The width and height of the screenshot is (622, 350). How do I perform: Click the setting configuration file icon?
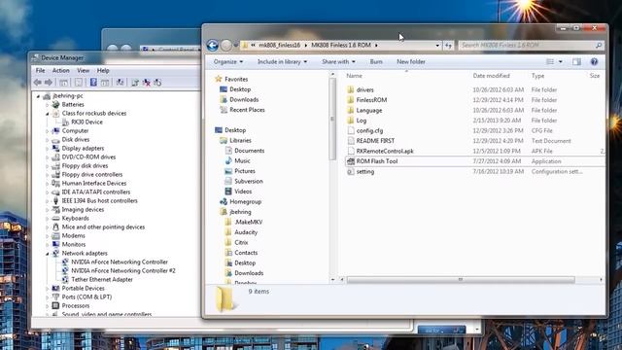point(350,172)
